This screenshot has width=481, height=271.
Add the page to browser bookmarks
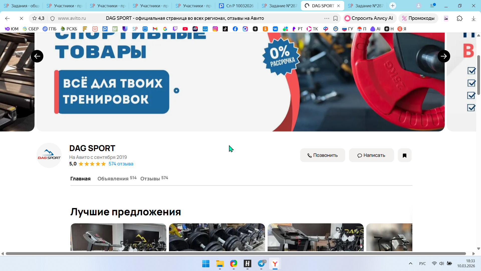click(335, 18)
